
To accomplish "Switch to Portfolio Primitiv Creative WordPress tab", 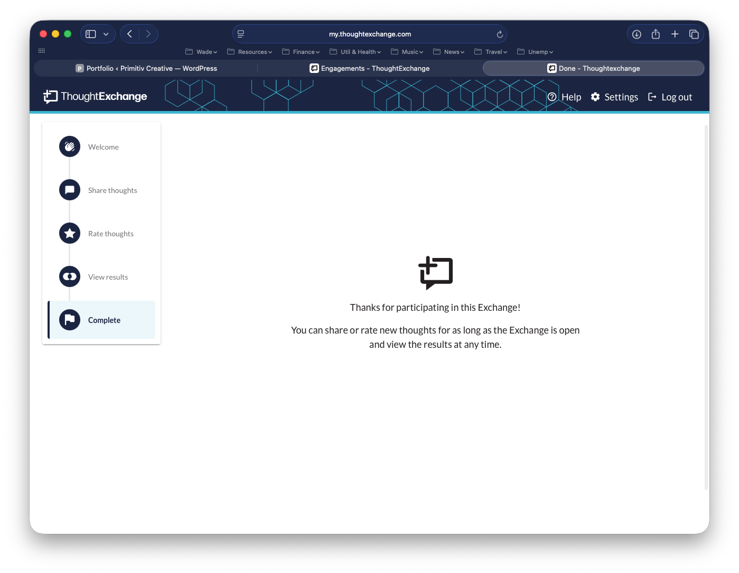I will point(146,68).
